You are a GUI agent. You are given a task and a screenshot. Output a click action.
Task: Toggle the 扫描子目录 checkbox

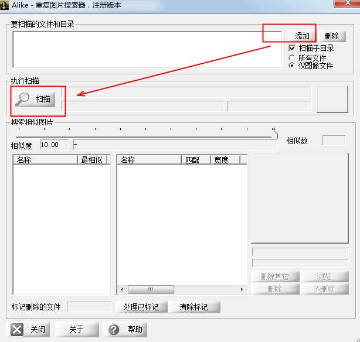[292, 48]
